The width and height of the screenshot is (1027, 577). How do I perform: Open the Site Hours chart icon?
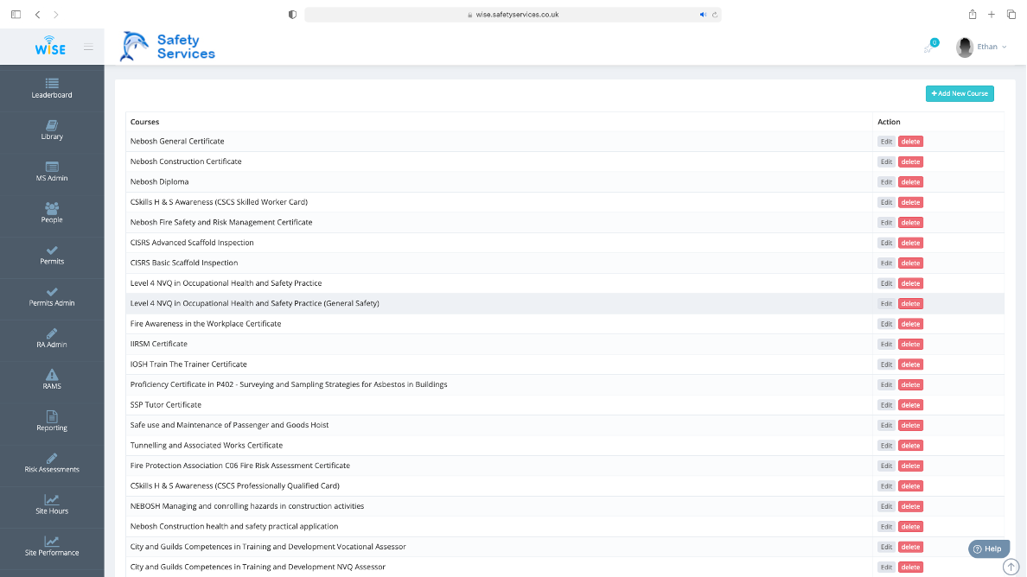pyautogui.click(x=52, y=500)
